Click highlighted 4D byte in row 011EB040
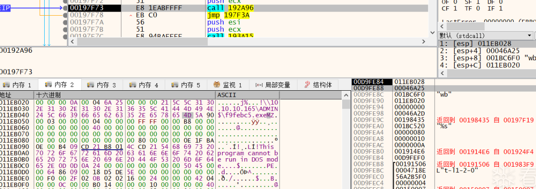 (x=187, y=115)
